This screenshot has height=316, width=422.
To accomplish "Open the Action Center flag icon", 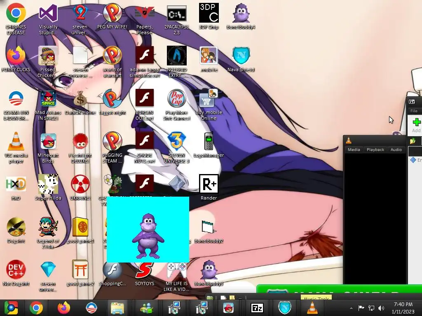I will (361, 308).
